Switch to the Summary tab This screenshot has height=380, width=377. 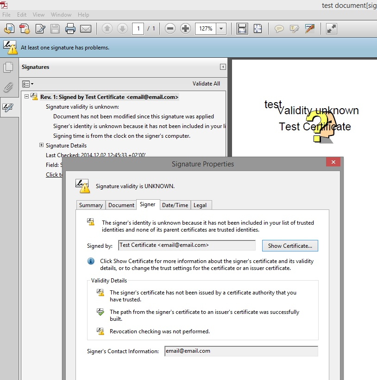91,205
